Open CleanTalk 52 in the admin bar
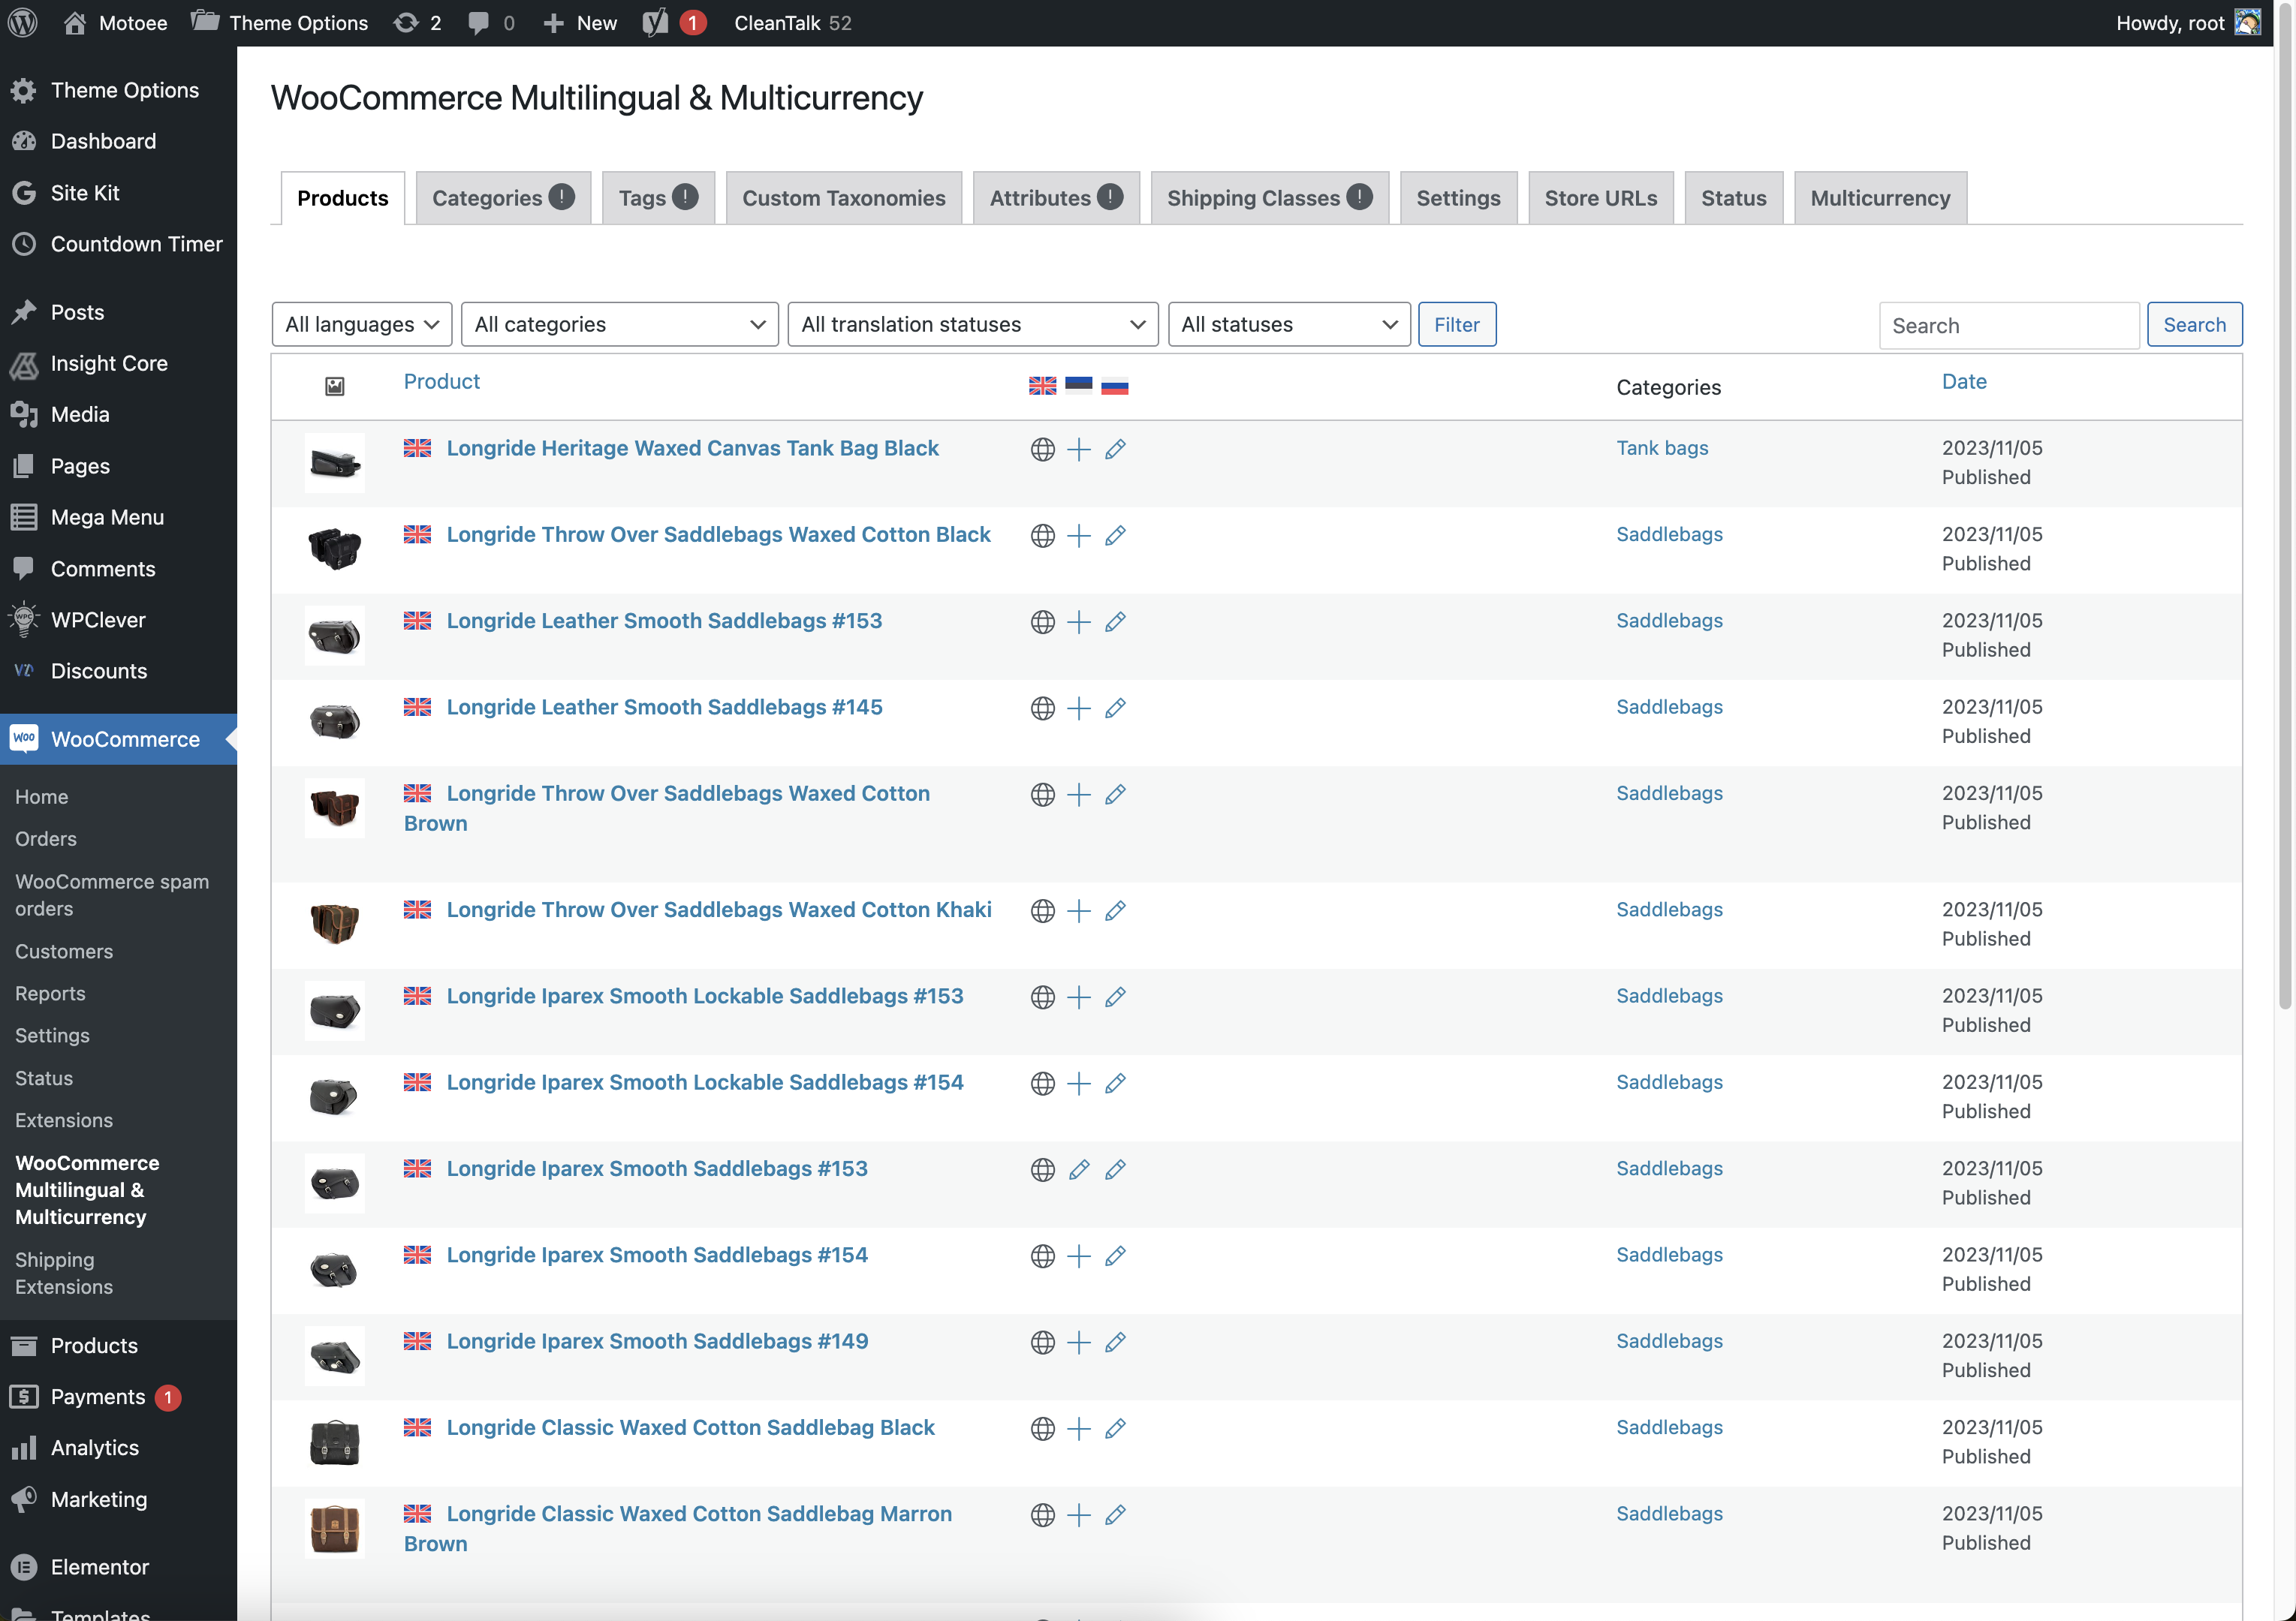 click(x=792, y=22)
